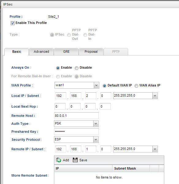Click the Subnet Mask column header
The height and width of the screenshot is (184, 179).
[131, 168]
